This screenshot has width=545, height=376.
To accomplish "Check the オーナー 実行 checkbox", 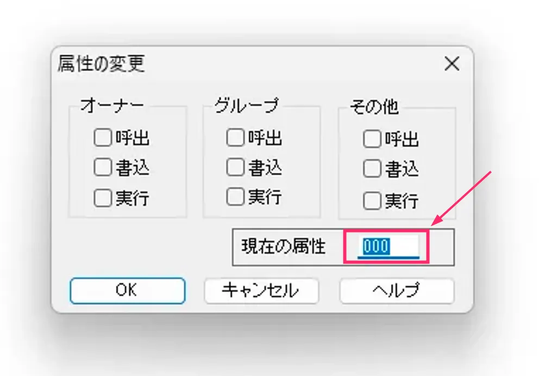I will pyautogui.click(x=102, y=198).
